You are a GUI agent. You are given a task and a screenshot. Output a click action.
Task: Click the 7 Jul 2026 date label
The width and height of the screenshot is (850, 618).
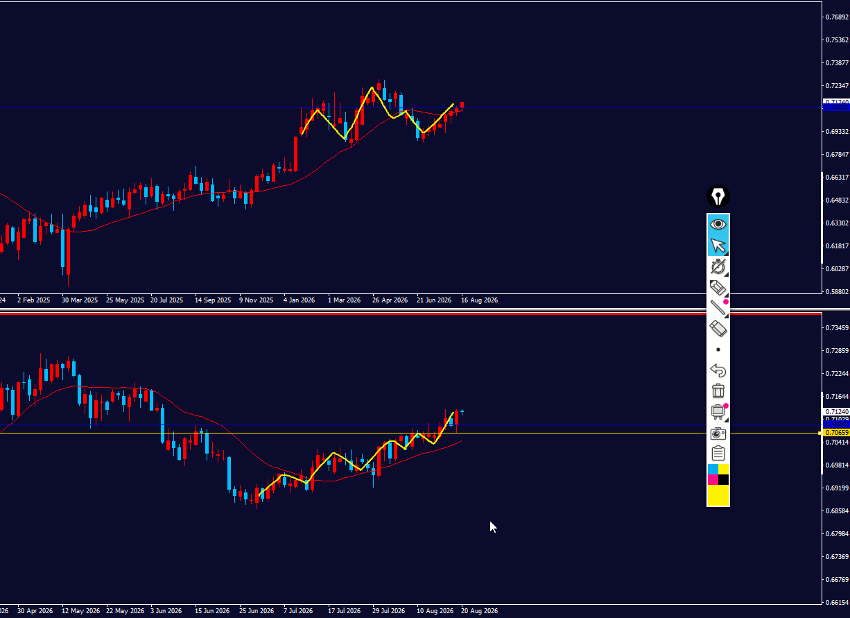pyautogui.click(x=298, y=611)
